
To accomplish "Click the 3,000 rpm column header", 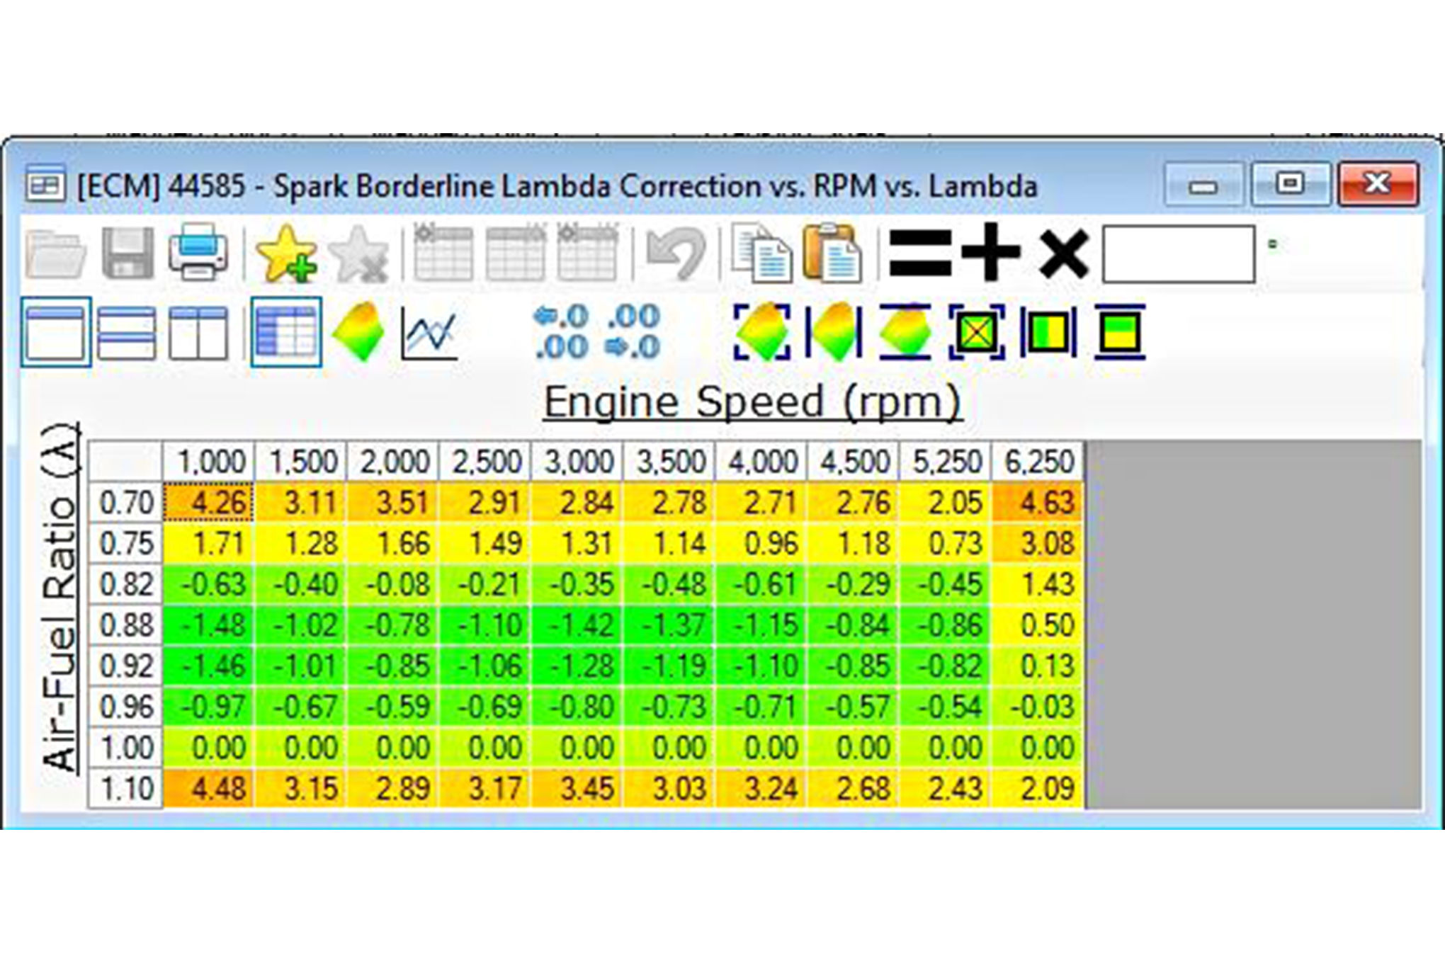I will click(x=577, y=462).
